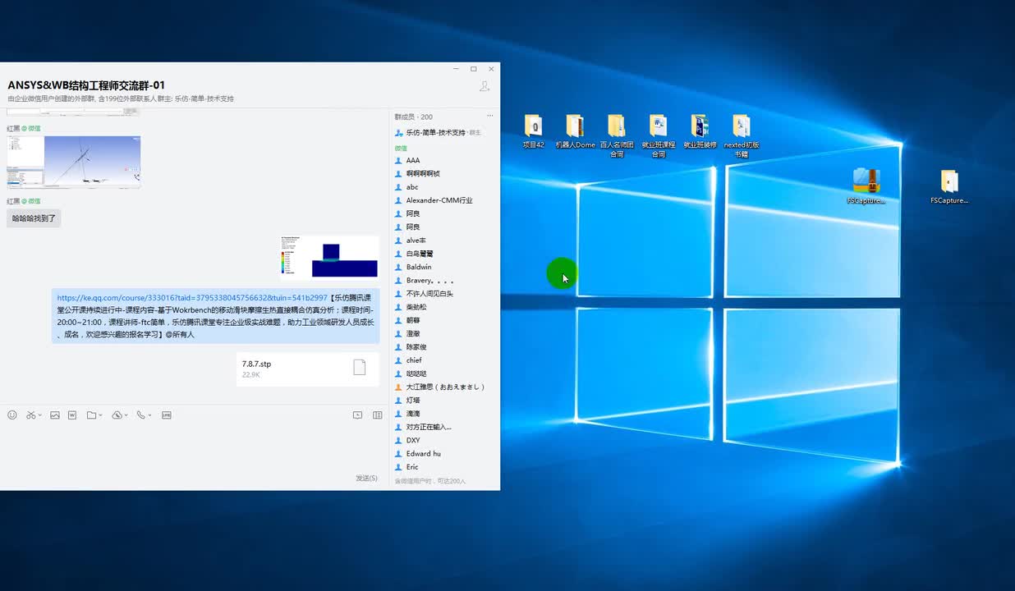Open the group members more options (...)
This screenshot has width=1015, height=591.
coord(490,117)
